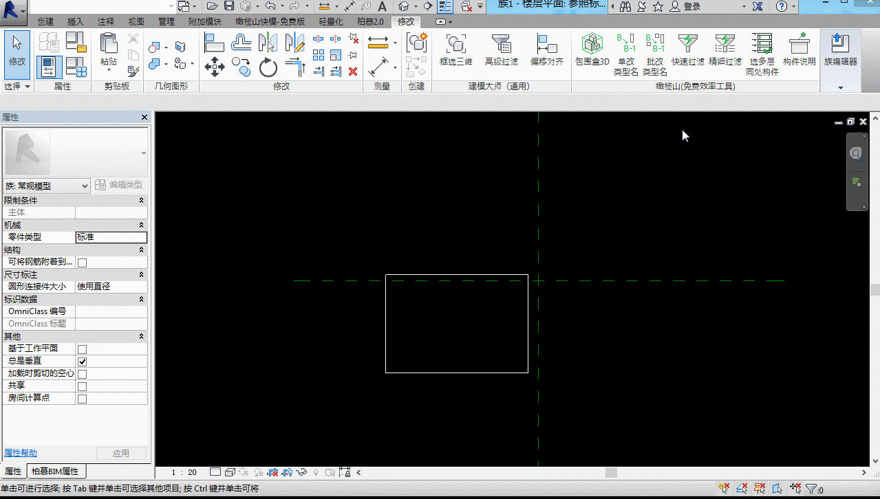Screen dimensions: 880x499
Task: Toggle the 基于工作平面 checkbox
Action: (x=82, y=349)
